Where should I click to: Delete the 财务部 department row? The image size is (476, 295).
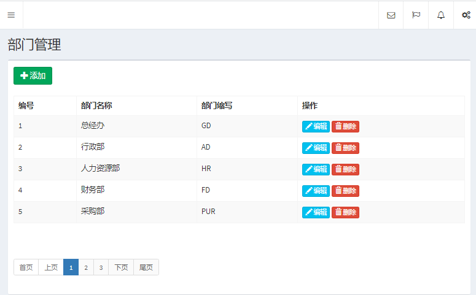[345, 191]
